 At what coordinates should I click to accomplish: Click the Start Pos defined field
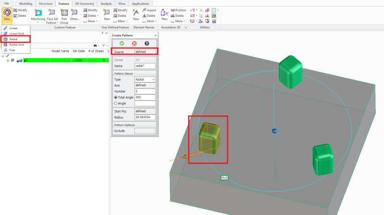coord(145,111)
